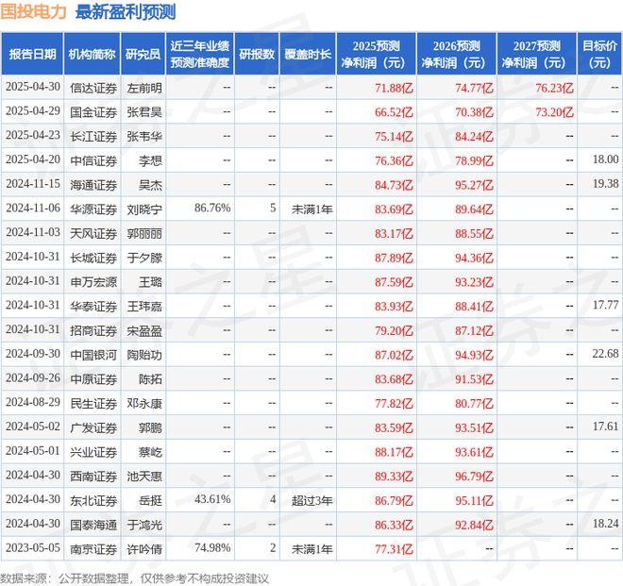The width and height of the screenshot is (623, 586).
Task: Click the 2026预测净利润 column header
Action: pyautogui.click(x=457, y=54)
